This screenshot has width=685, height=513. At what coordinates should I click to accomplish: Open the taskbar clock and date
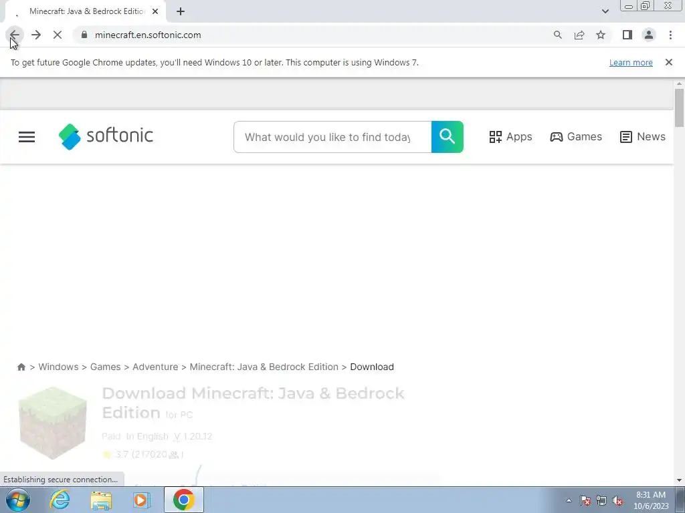pos(651,500)
